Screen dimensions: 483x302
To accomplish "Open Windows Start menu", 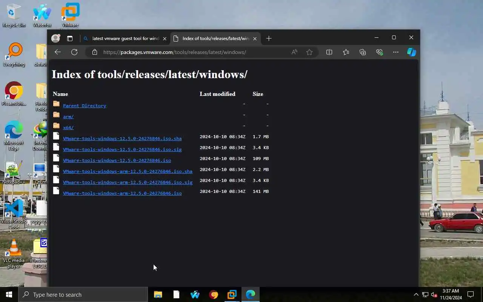I will 9,294.
